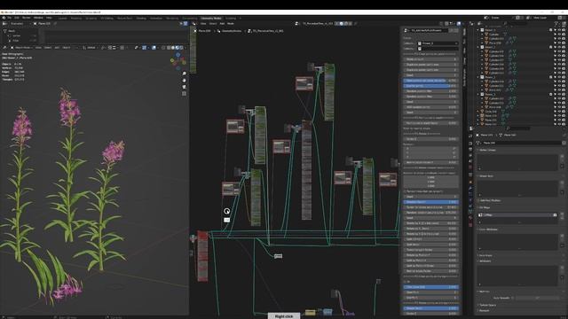Open the Window menu
This screenshot has height=319, width=568.
pyautogui.click(x=38, y=18)
